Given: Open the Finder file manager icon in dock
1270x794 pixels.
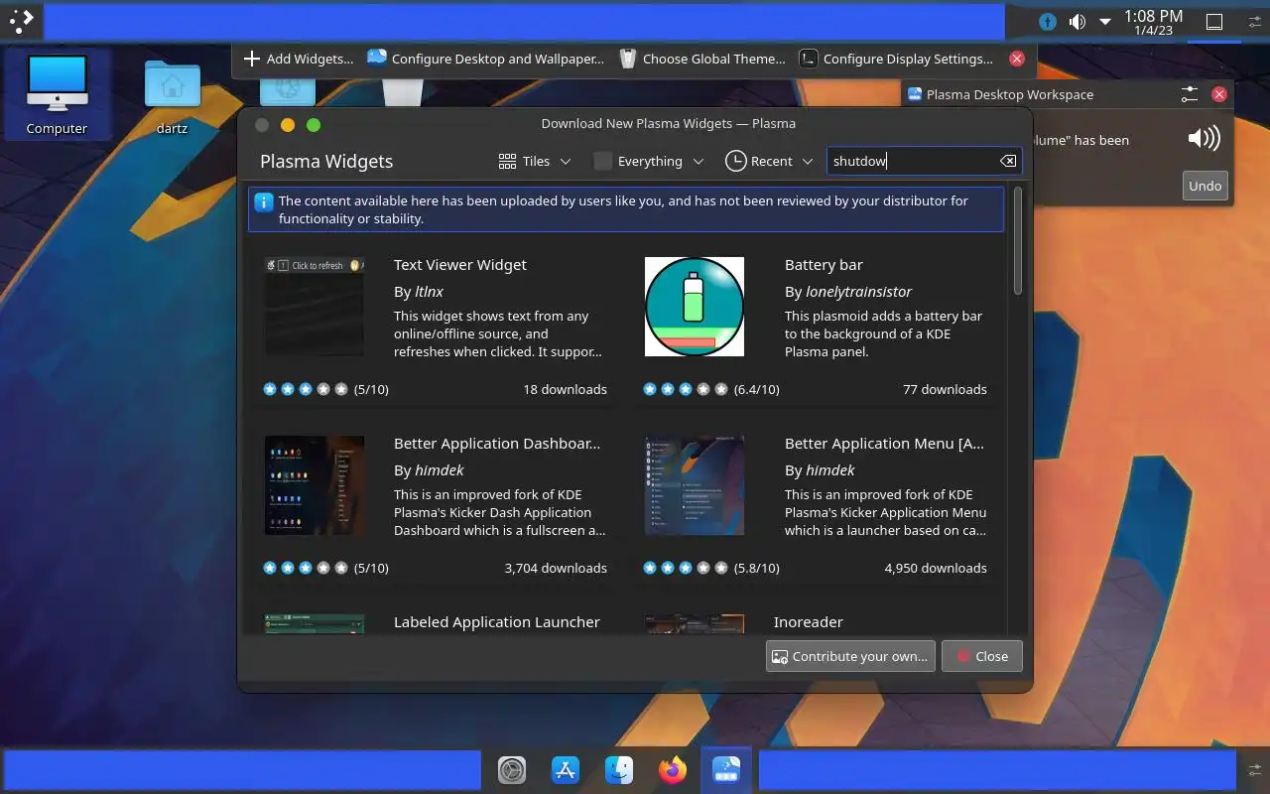Looking at the screenshot, I should 619,770.
